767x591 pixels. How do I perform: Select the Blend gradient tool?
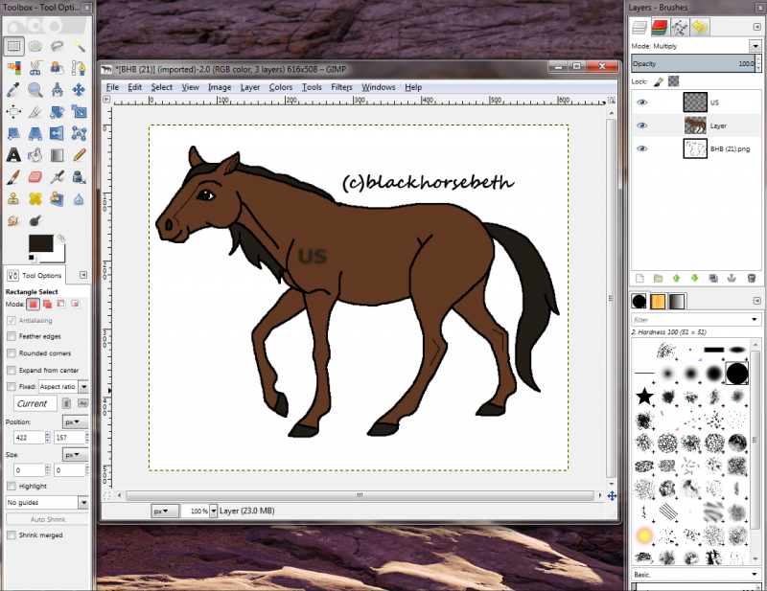(x=57, y=155)
